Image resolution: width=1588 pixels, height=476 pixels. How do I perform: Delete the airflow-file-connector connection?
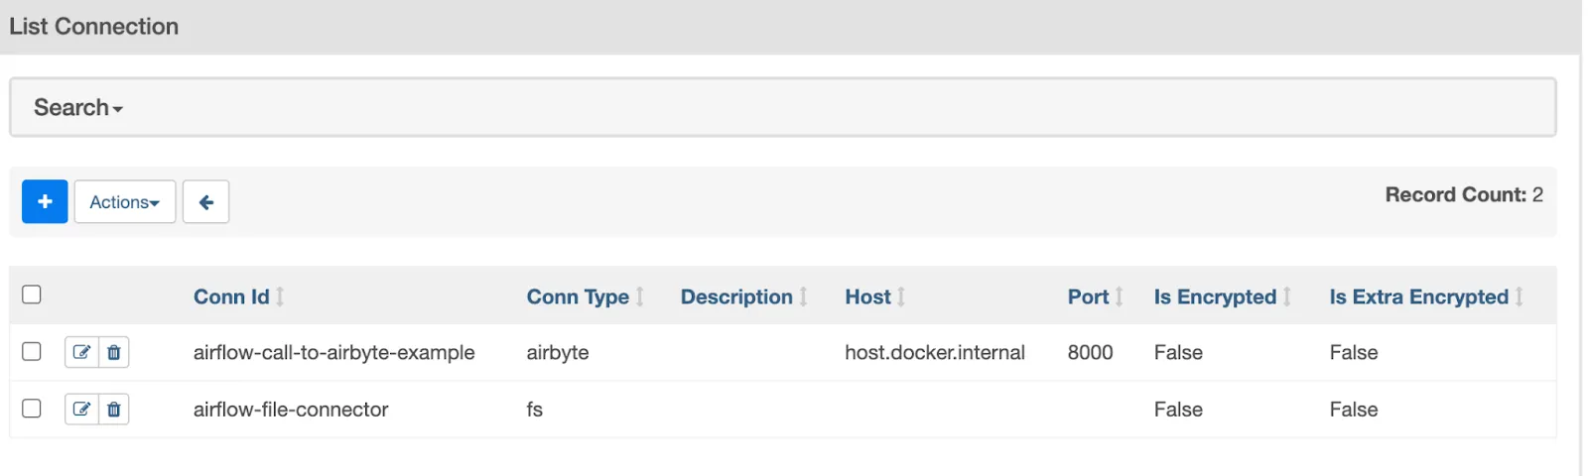(114, 409)
